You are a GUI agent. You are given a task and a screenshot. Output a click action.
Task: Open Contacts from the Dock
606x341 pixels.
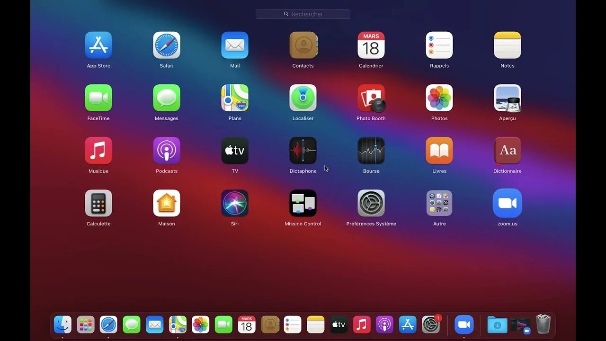pyautogui.click(x=270, y=324)
